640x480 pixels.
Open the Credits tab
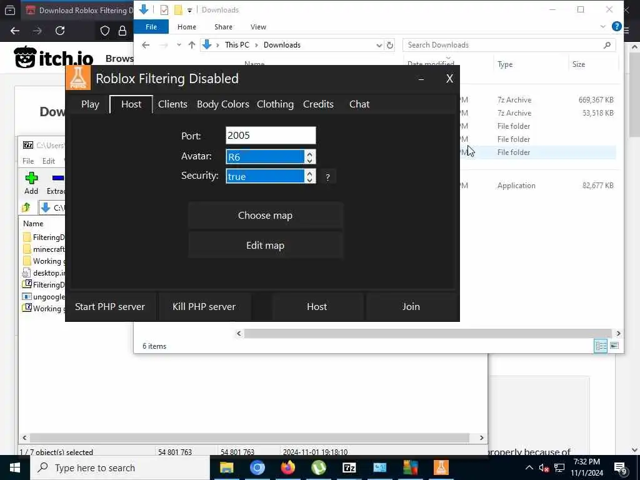(318, 104)
